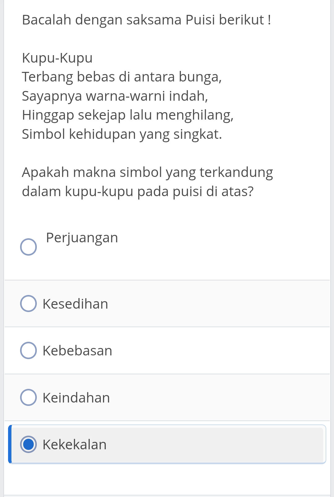Click the poem title Kupu-Kupu
The width and height of the screenshot is (334, 497).
point(57,57)
